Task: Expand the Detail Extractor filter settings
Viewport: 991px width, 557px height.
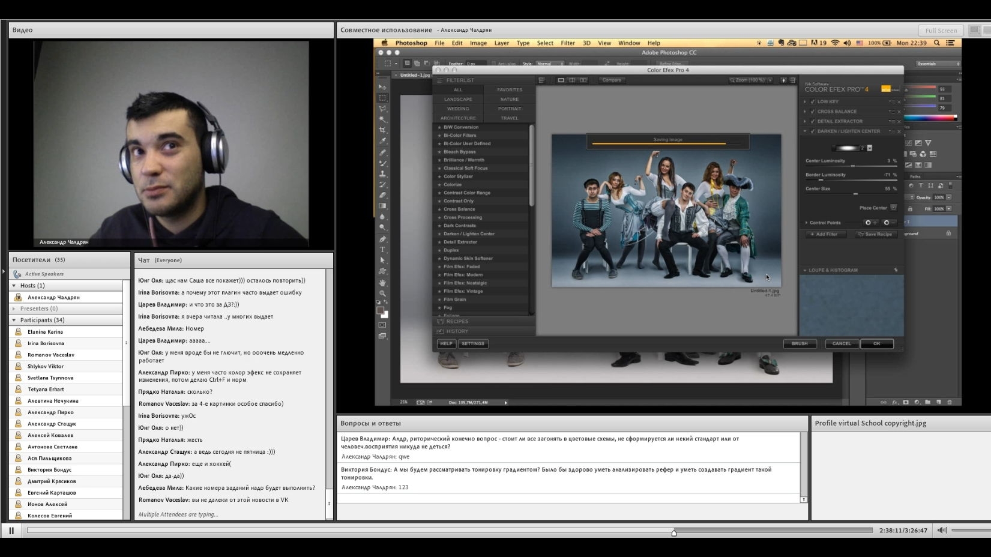Action: [x=806, y=121]
